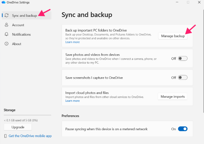Click the 'Preferences' section heading

pyautogui.click(x=70, y=116)
